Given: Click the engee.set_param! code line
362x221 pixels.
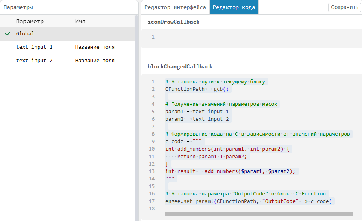Looking at the screenshot, I should (x=248, y=201).
